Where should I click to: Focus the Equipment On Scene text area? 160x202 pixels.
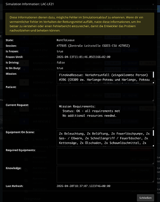pyautogui.click(x=105, y=138)
